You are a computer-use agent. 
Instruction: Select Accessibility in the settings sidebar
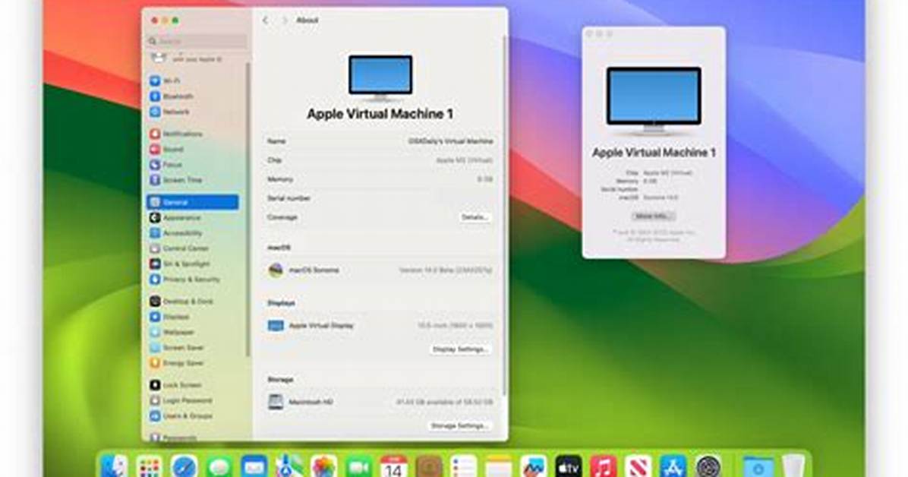point(176,233)
